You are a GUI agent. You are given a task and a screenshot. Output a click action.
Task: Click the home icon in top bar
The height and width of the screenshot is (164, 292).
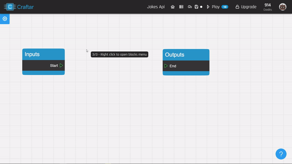(x=173, y=7)
